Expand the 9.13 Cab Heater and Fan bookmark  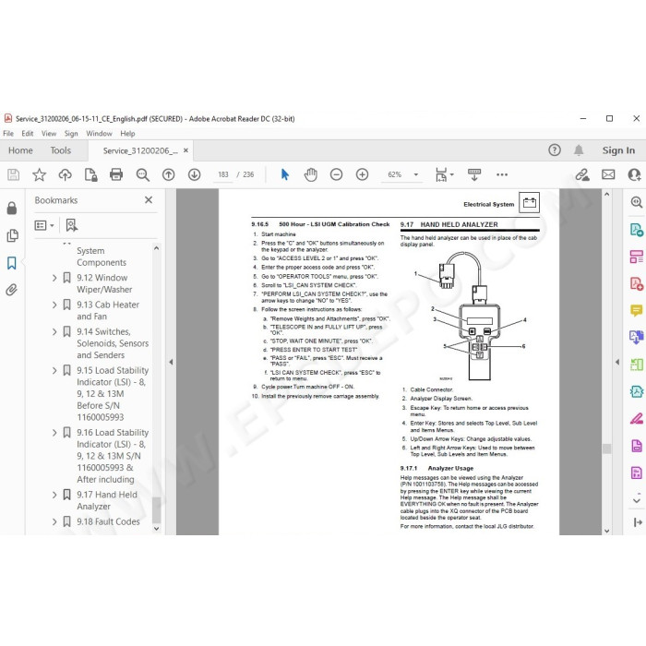pyautogui.click(x=54, y=305)
